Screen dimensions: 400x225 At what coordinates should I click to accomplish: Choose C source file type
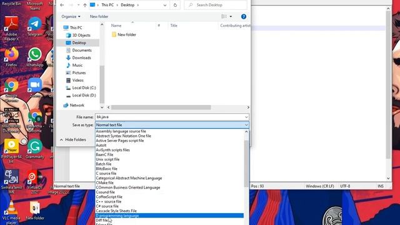tap(106, 174)
